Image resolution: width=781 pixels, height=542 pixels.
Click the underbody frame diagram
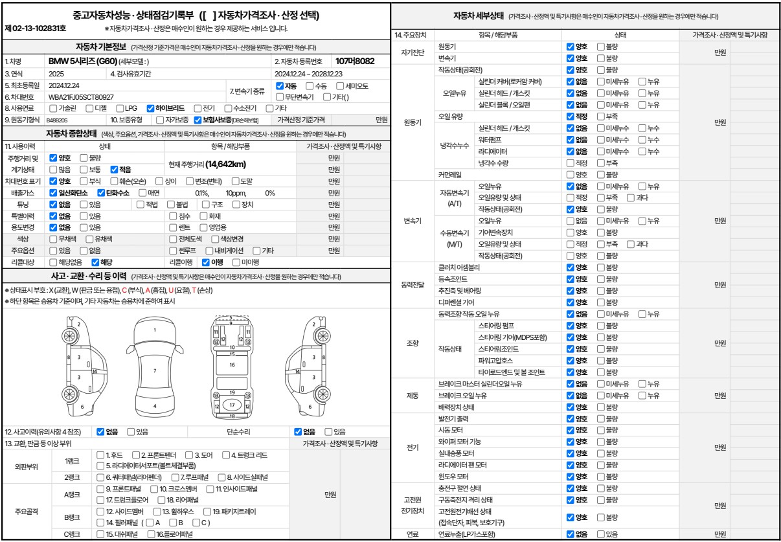pyautogui.click(x=232, y=367)
